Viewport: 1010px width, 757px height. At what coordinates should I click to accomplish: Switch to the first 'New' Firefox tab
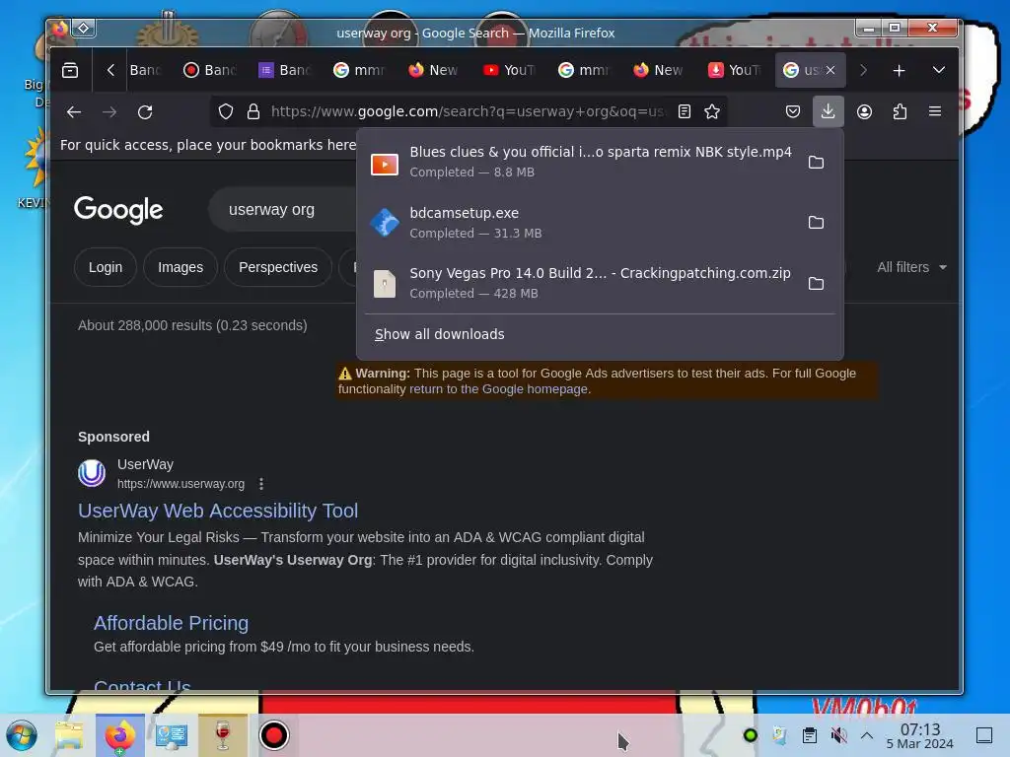tap(434, 70)
